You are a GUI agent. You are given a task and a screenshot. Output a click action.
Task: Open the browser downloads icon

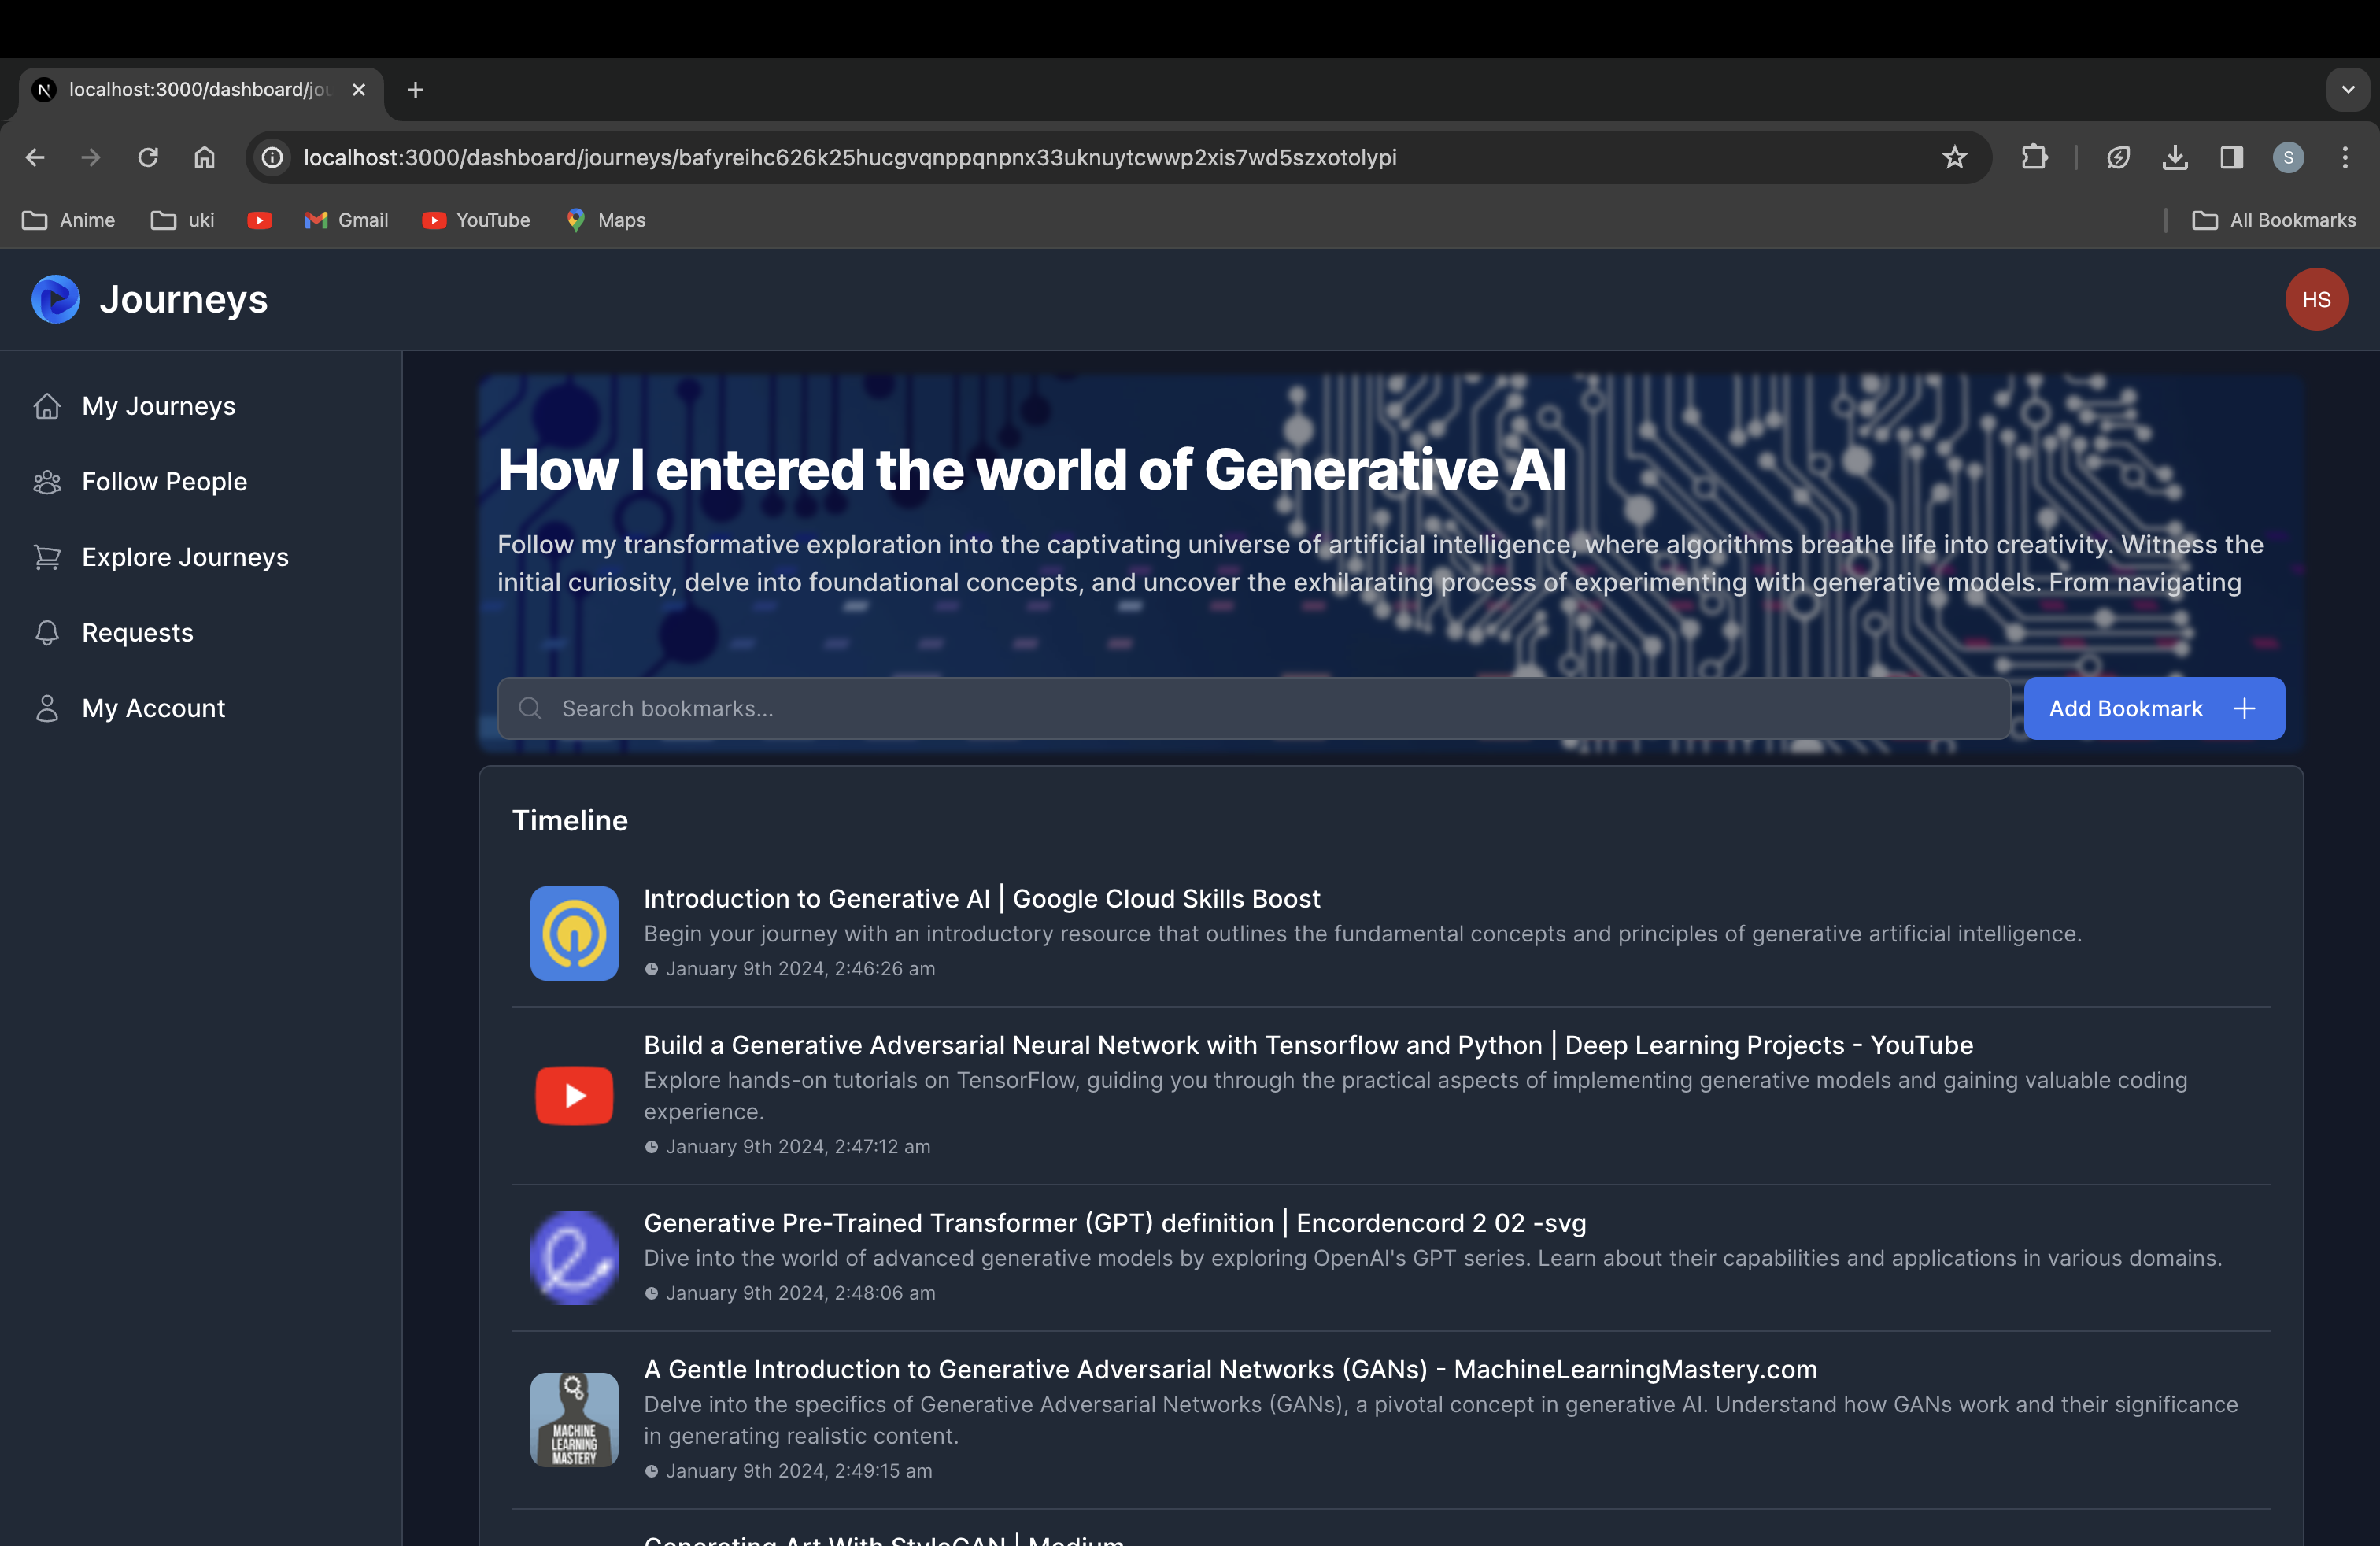click(2174, 157)
